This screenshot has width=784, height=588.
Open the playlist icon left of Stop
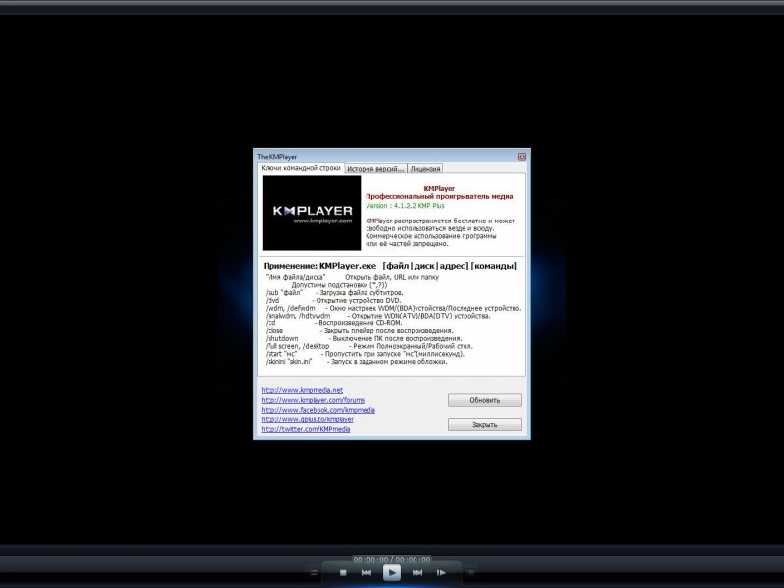point(314,573)
